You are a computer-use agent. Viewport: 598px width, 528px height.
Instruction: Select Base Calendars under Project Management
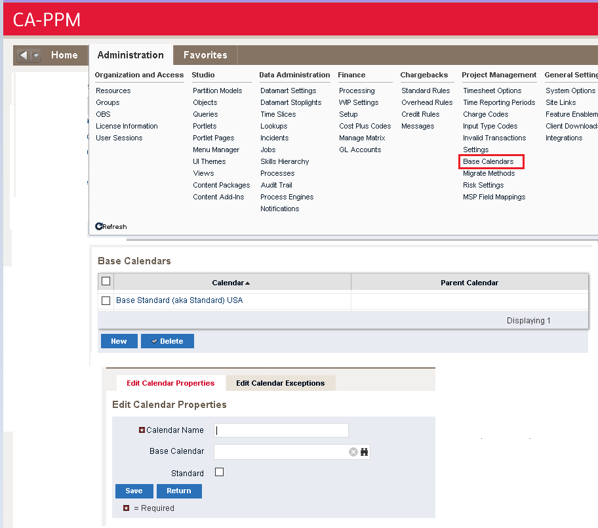coord(488,161)
